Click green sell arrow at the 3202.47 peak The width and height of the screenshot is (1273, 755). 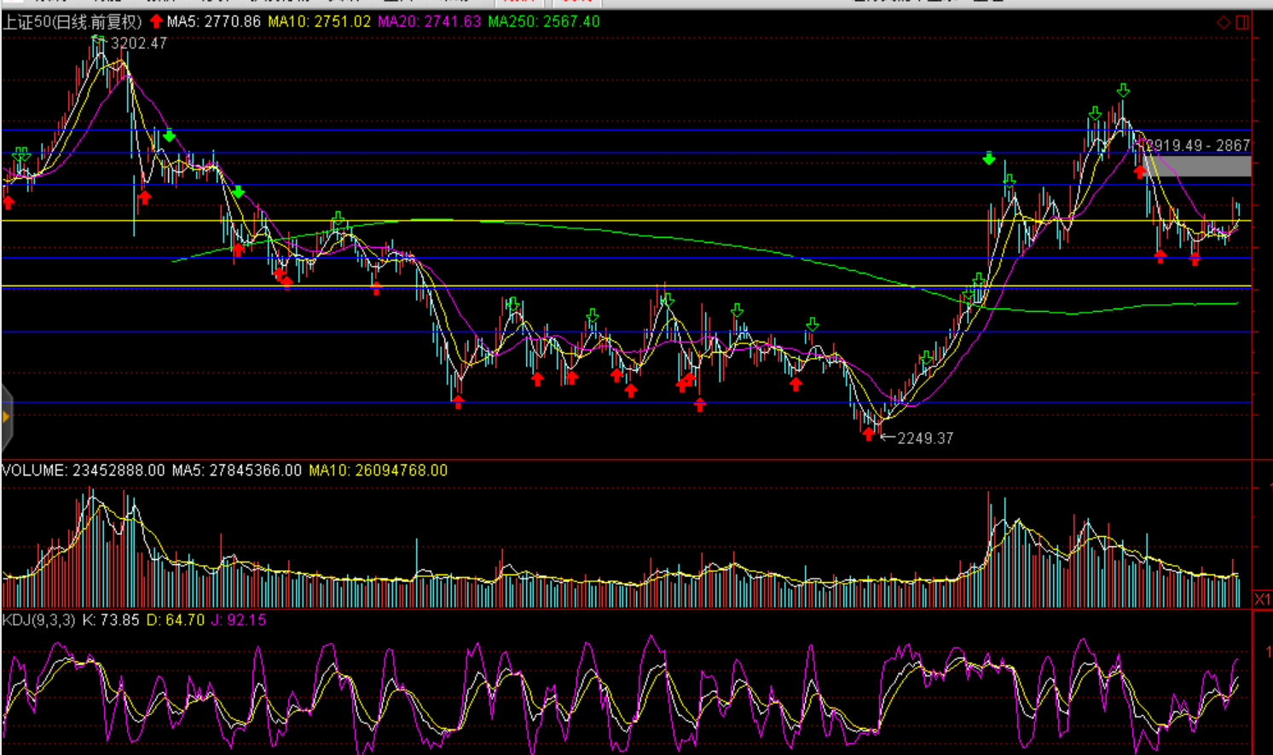pos(98,39)
